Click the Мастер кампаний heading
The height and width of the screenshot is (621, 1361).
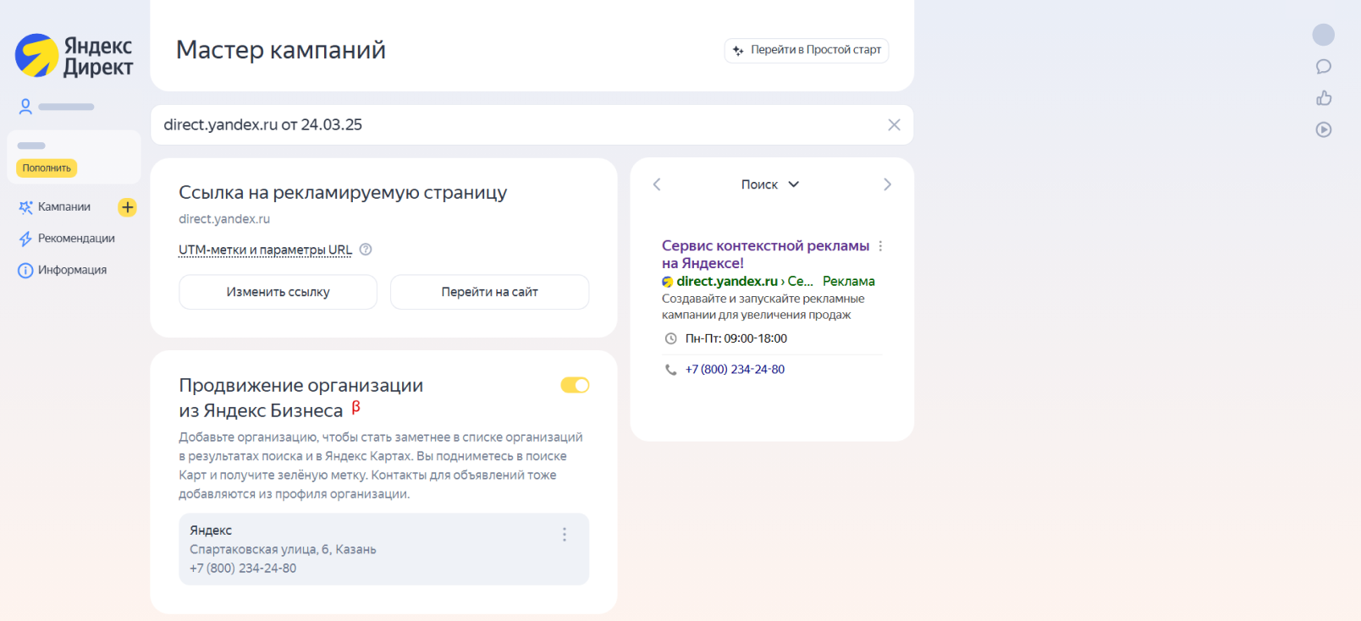[x=280, y=50]
